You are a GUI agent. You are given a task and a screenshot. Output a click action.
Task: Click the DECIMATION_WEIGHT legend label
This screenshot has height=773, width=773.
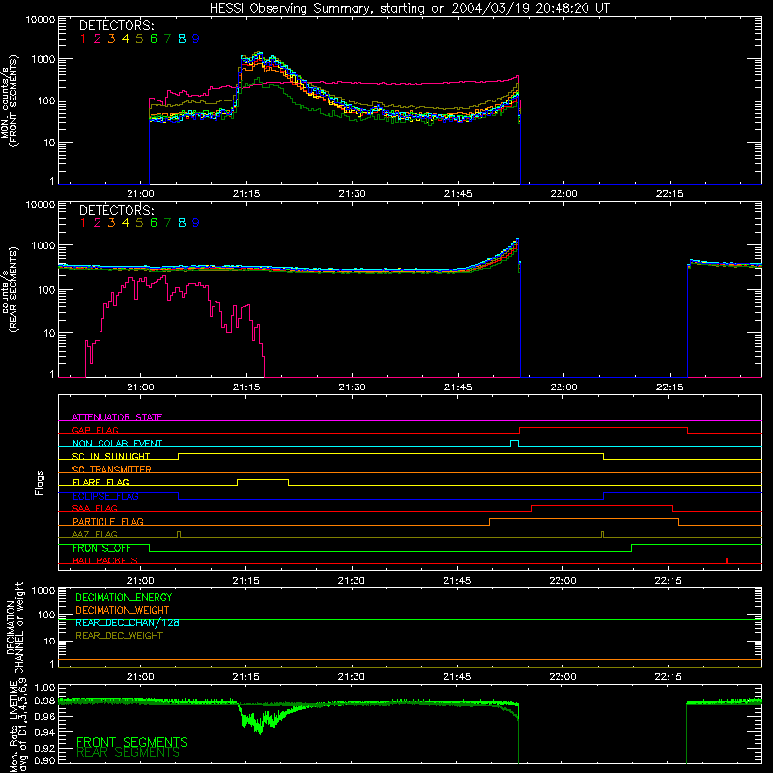click(x=123, y=610)
